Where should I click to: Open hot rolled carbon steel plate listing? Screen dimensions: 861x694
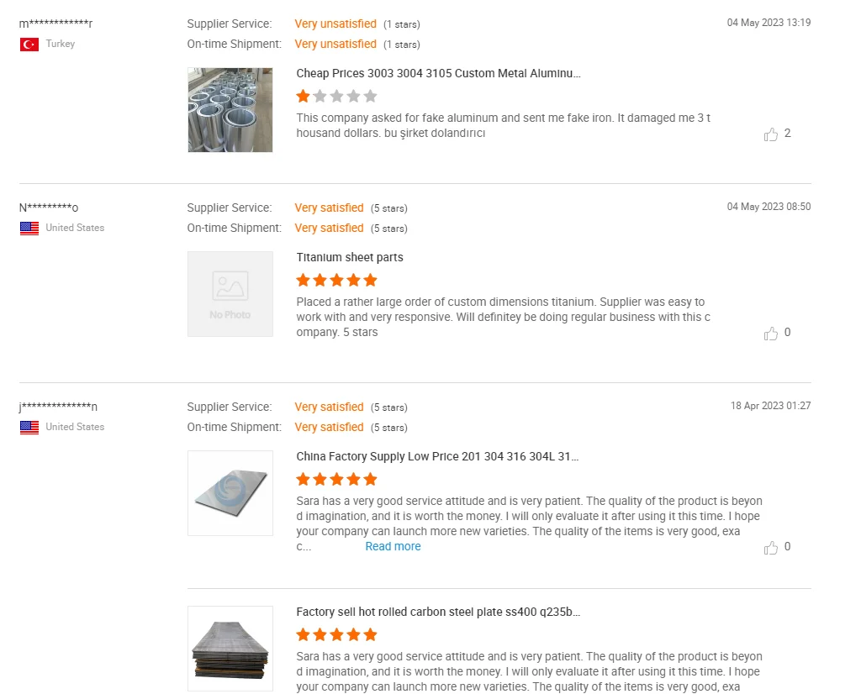point(438,612)
